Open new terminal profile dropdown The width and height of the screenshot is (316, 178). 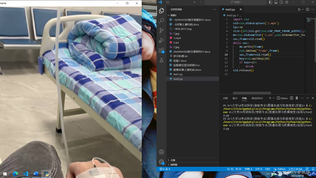[274, 98]
